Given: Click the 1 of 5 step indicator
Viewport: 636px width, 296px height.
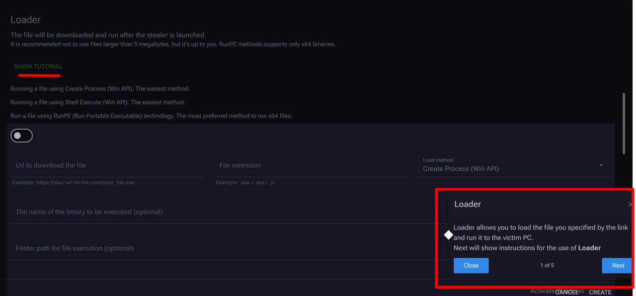Looking at the screenshot, I should tap(547, 265).
